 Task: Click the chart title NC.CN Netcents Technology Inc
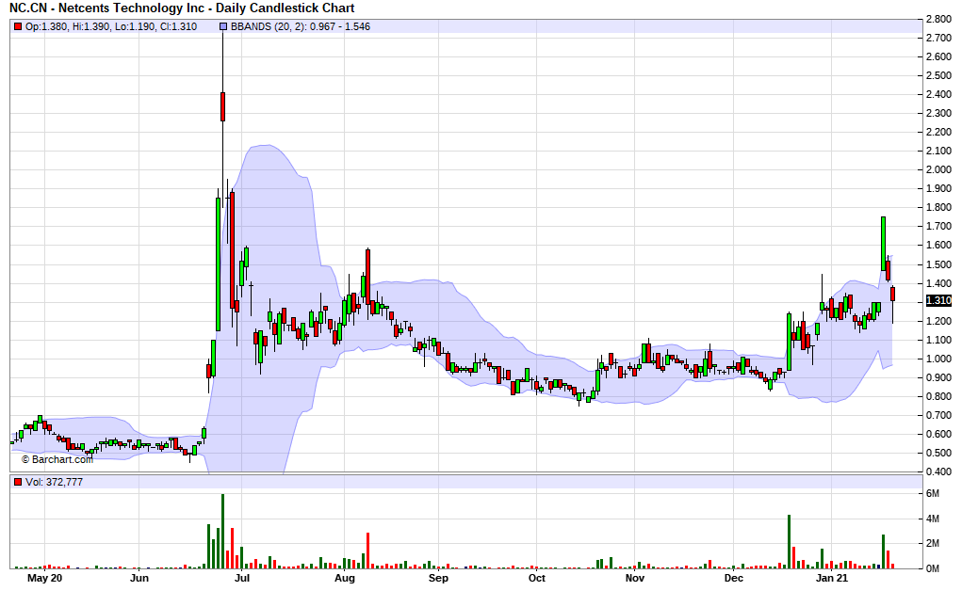pyautogui.click(x=182, y=8)
